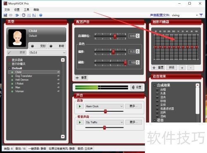Click the minus button in equalizer panel

pyautogui.click(x=191, y=68)
